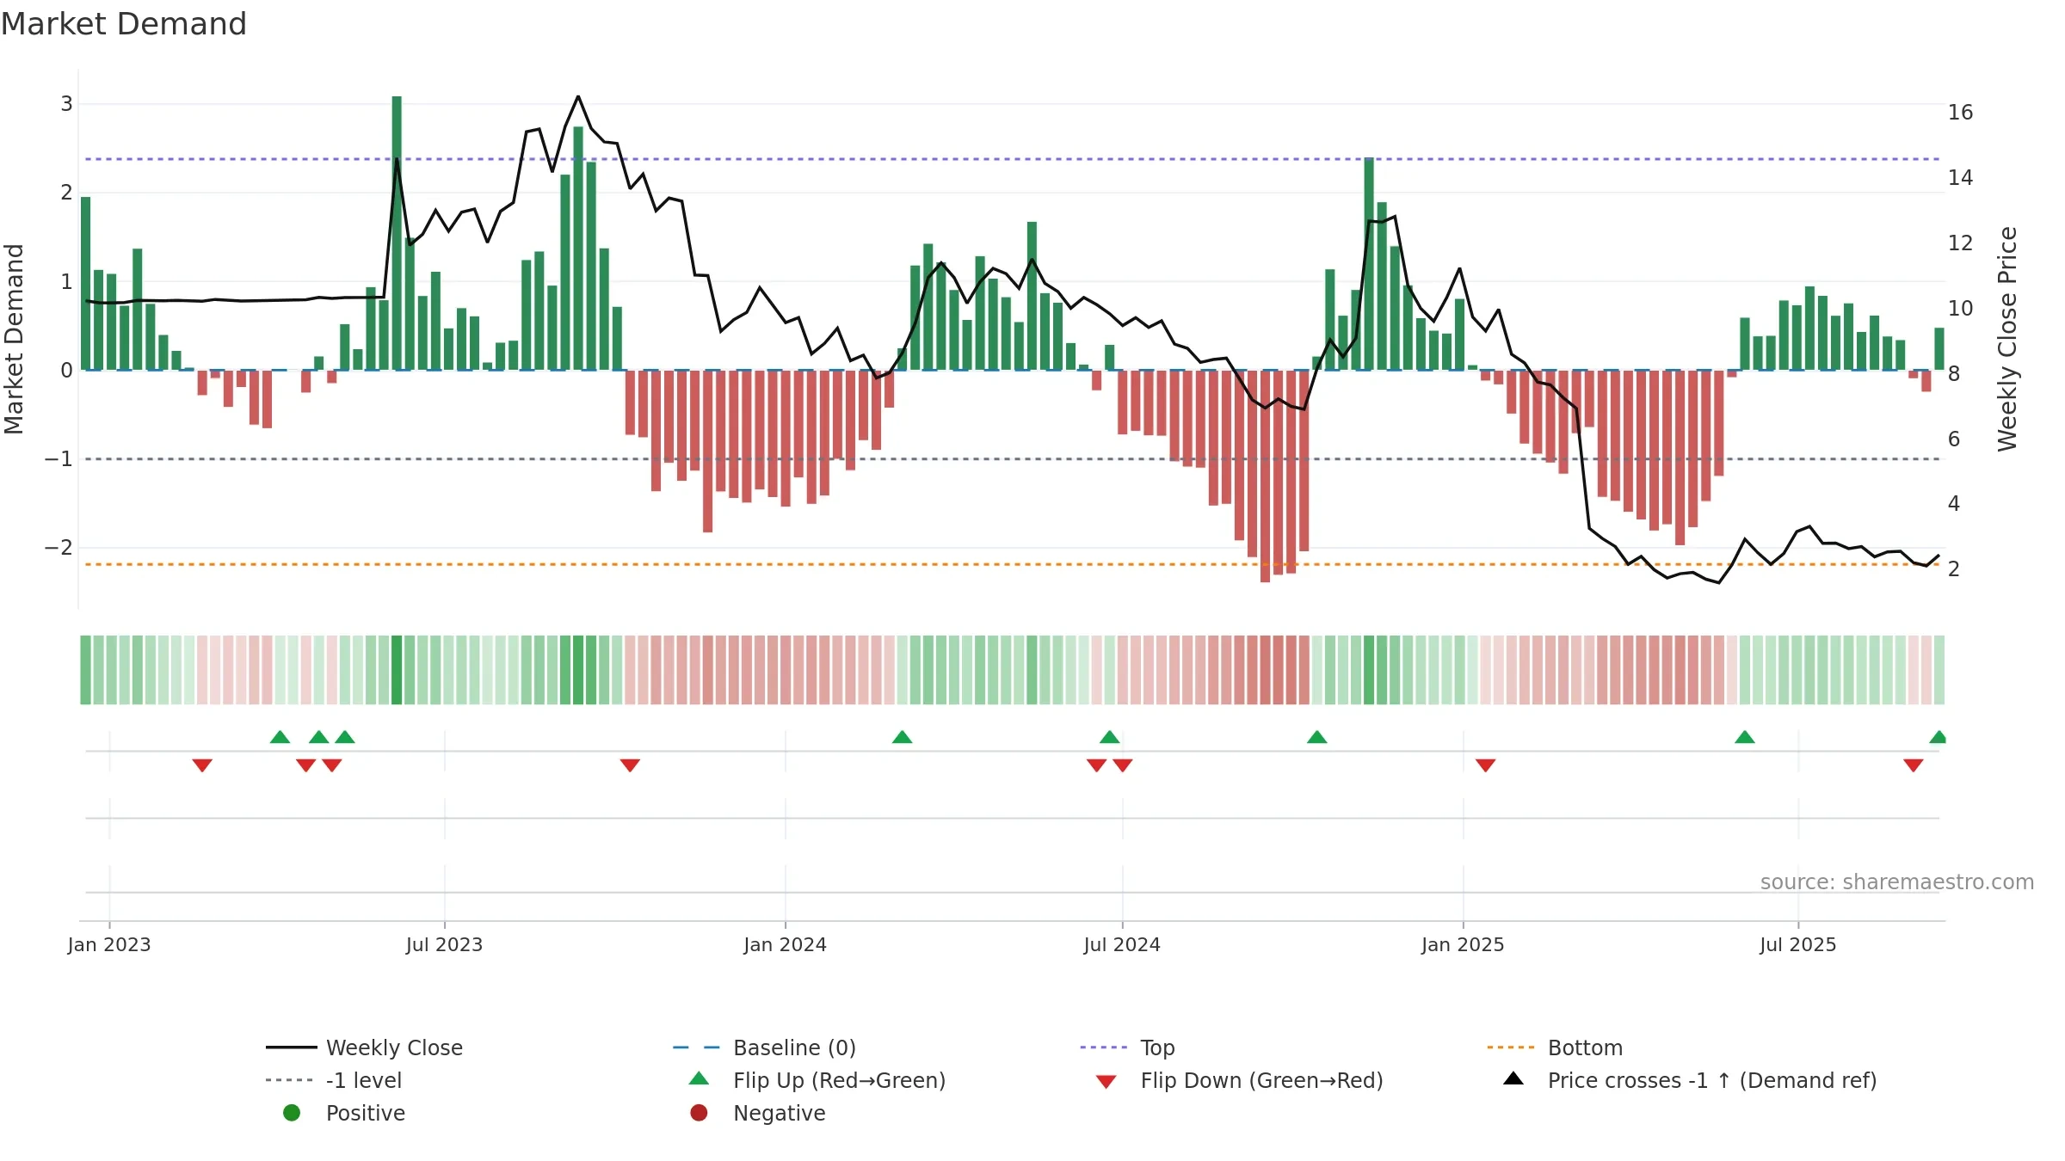Click the rotated 'Market Demand' left axis title

[x=14, y=339]
